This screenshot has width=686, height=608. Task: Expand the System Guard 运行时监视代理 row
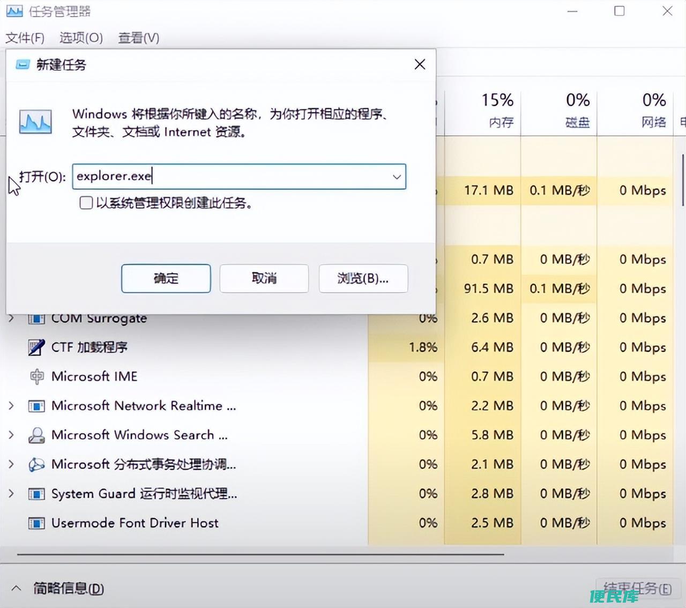11,494
